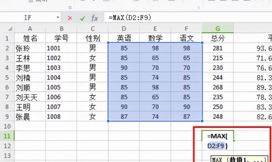
Task: Click gender cell 男 for 张玲
Action: [x=92, y=48]
